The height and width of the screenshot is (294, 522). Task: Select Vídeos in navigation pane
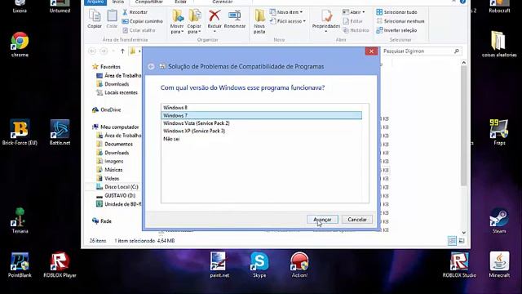pos(108,179)
